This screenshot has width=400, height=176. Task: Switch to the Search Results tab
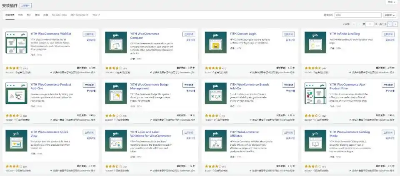[10, 15]
